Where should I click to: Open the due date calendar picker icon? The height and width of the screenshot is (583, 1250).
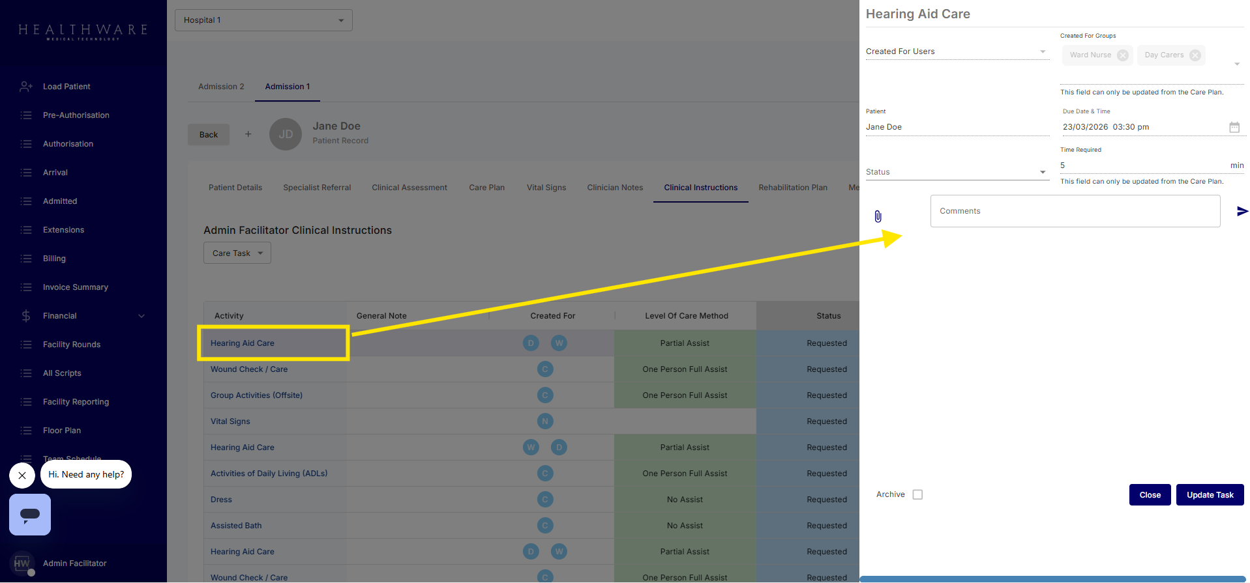pos(1234,128)
